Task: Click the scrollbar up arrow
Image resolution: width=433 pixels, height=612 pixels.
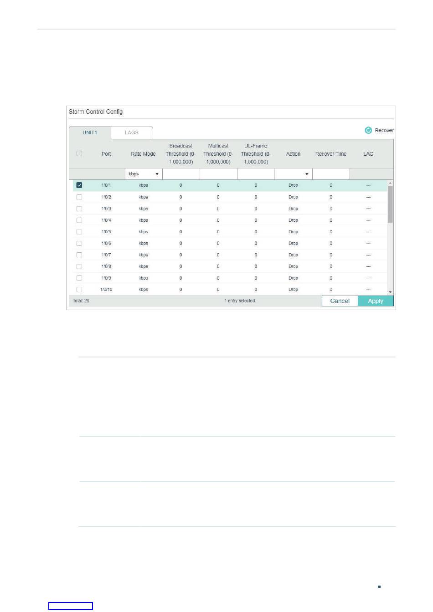Action: (390, 183)
